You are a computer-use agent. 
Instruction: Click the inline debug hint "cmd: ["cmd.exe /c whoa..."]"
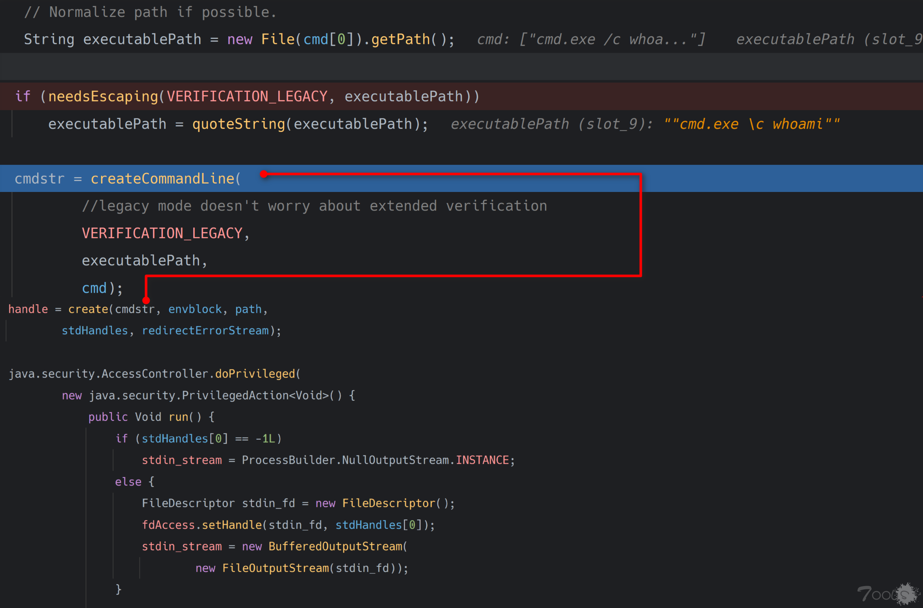pyautogui.click(x=591, y=39)
